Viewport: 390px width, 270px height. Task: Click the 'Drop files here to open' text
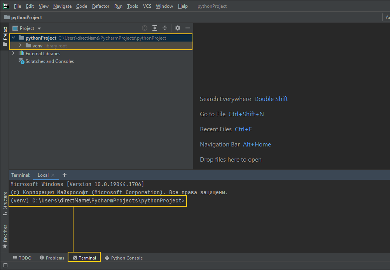[231, 159]
